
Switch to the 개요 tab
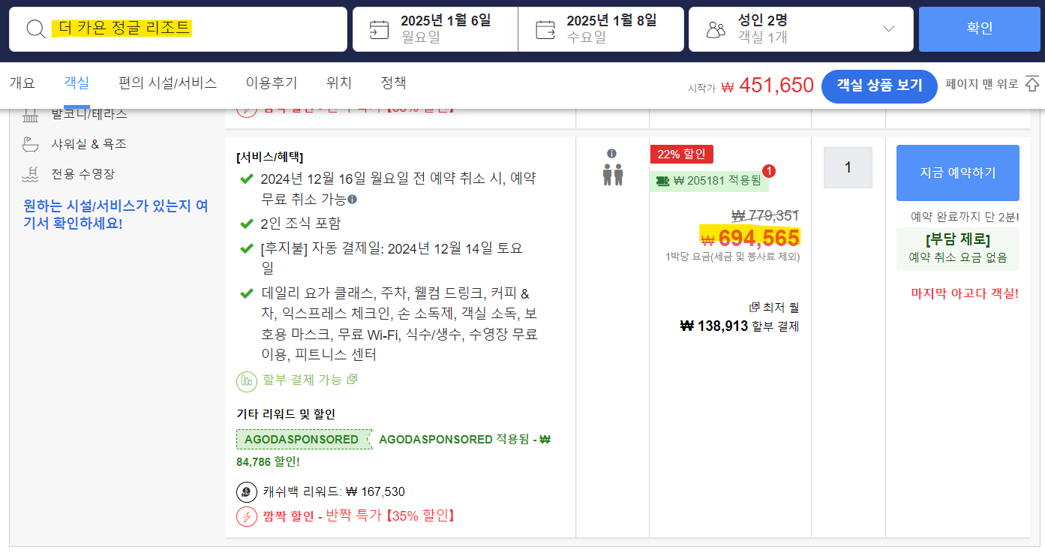coord(23,83)
